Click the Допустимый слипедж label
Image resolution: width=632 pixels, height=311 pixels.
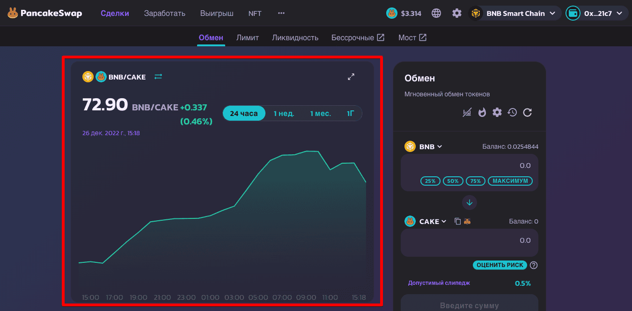coord(439,283)
